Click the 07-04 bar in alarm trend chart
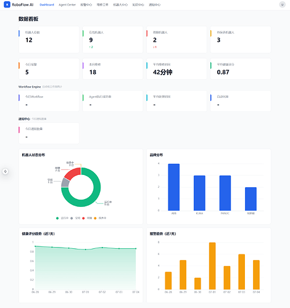This screenshot has height=308, width=290. (x=256, y=275)
